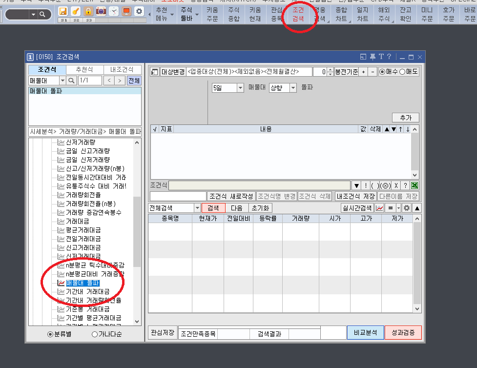Open 키움주문 in the top toolbar

tap(212, 14)
